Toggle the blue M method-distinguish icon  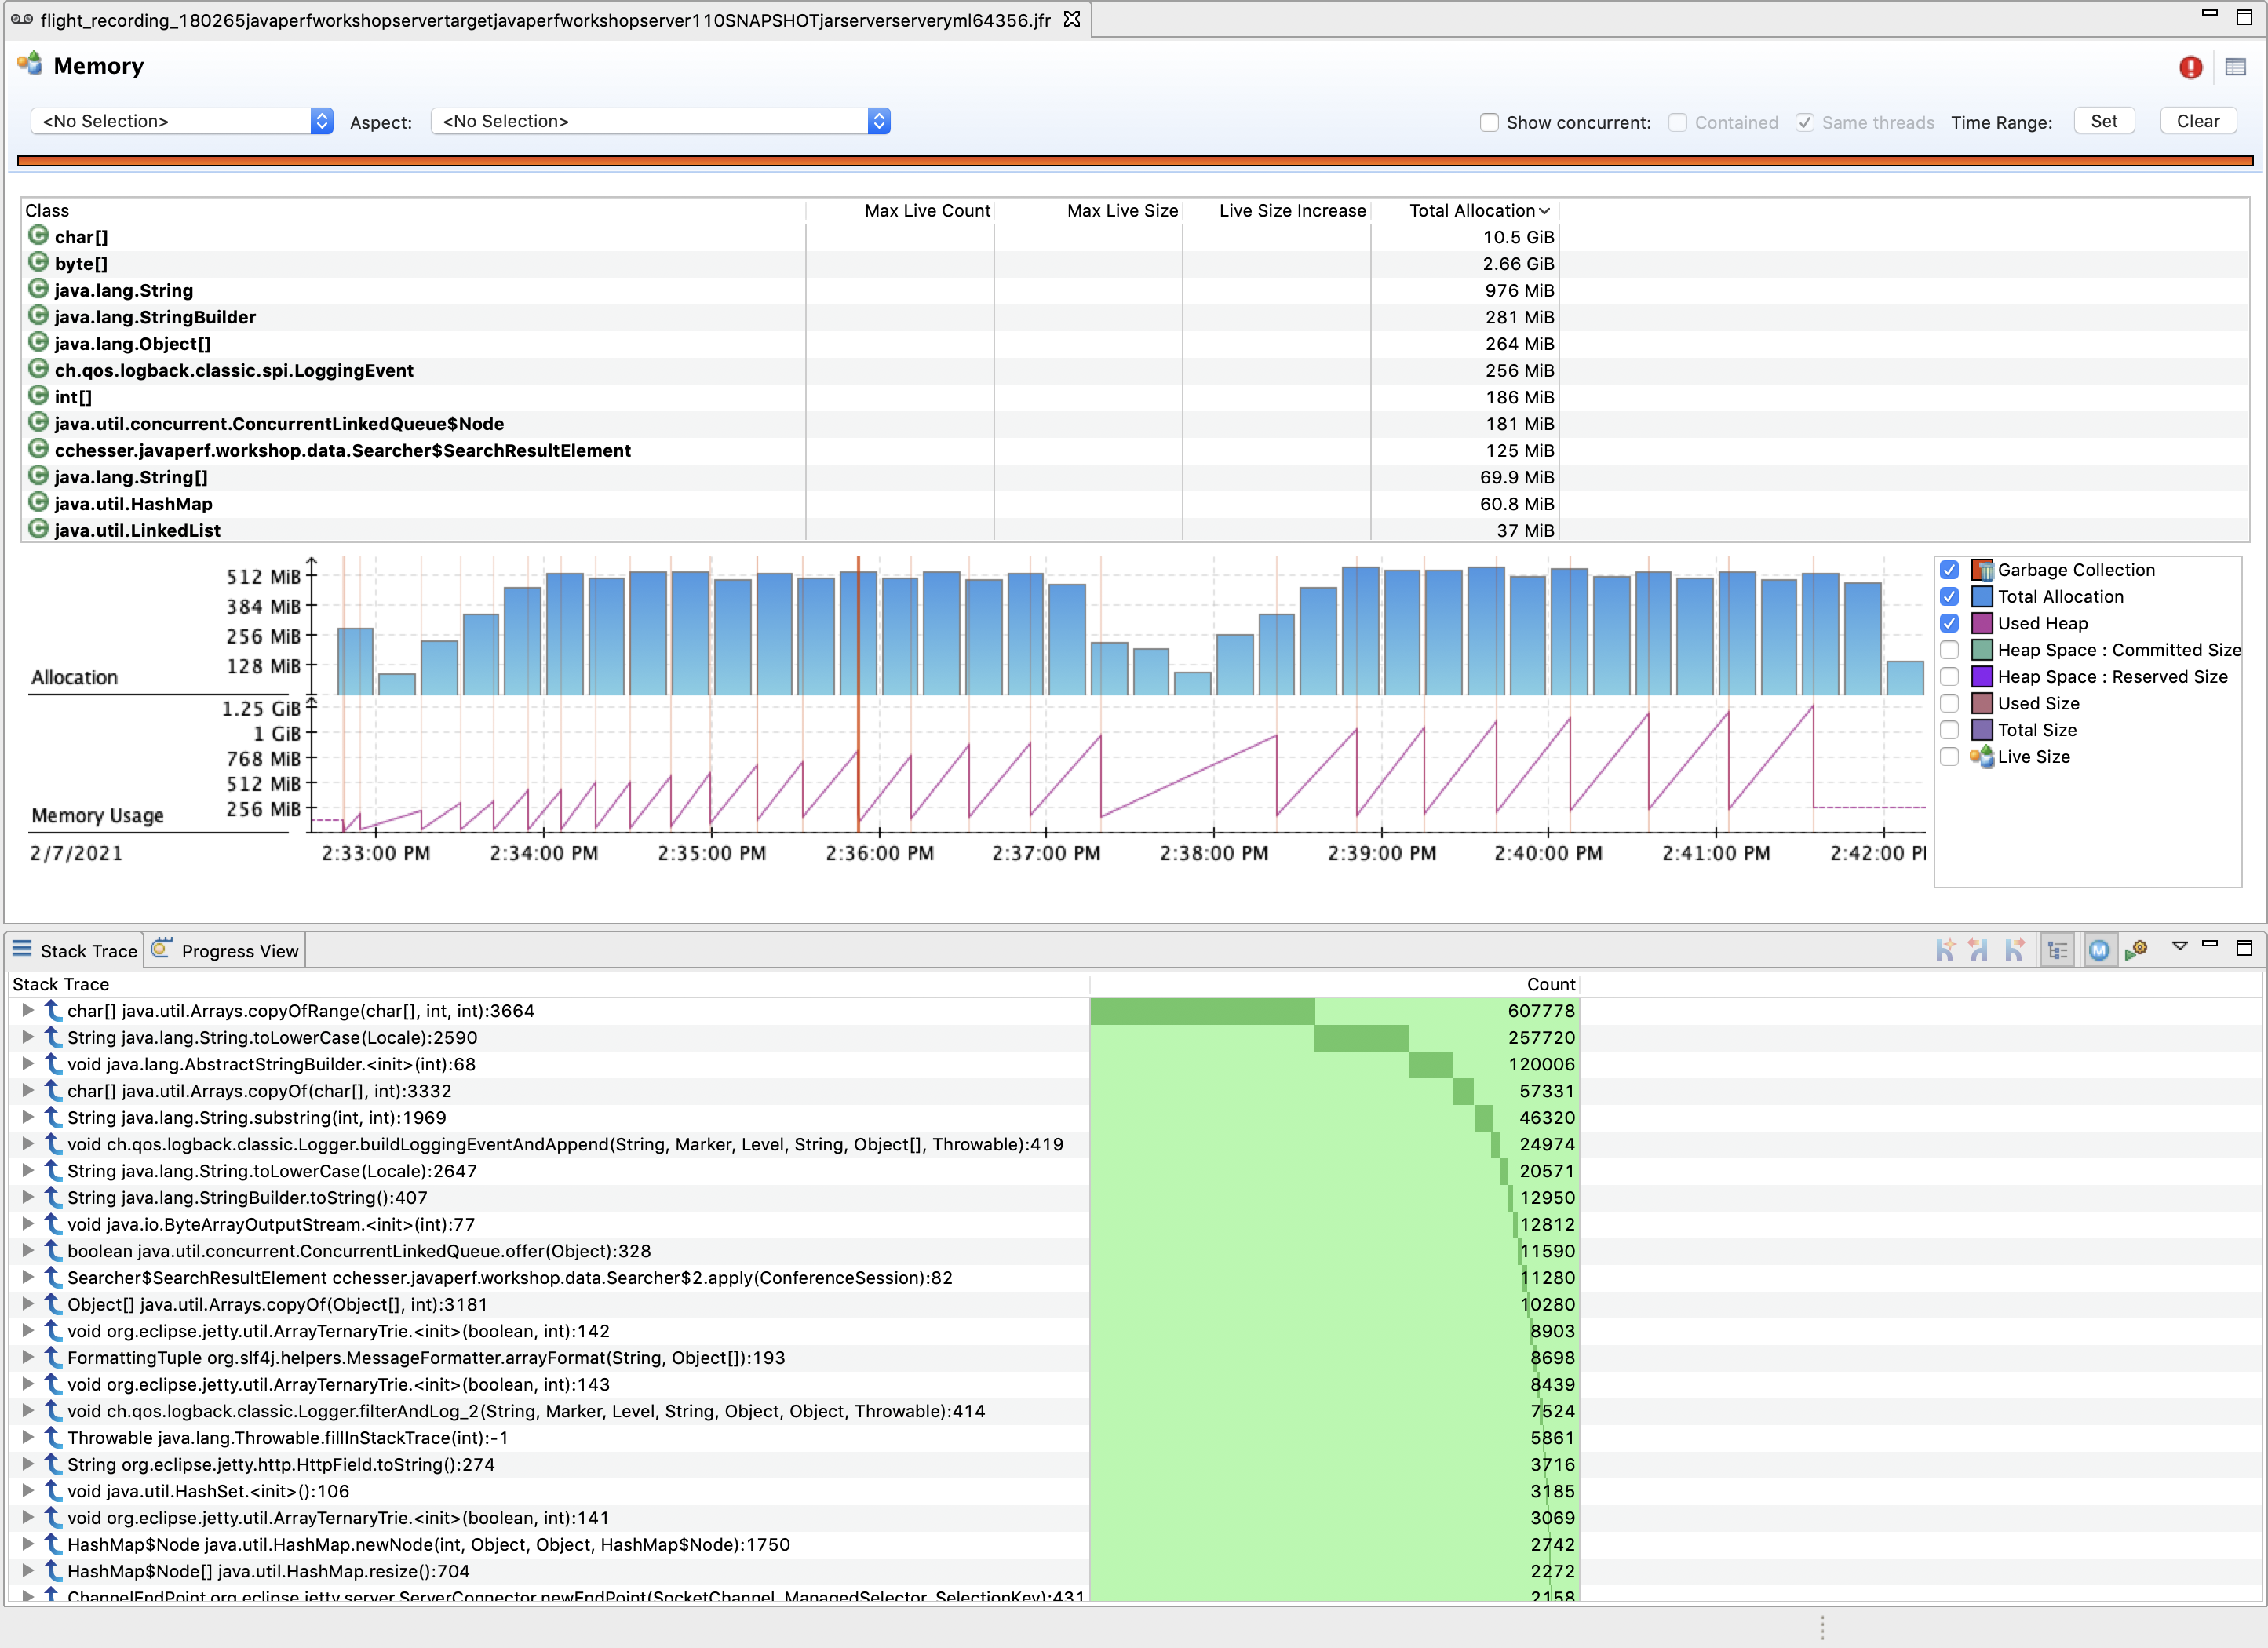[x=2098, y=950]
